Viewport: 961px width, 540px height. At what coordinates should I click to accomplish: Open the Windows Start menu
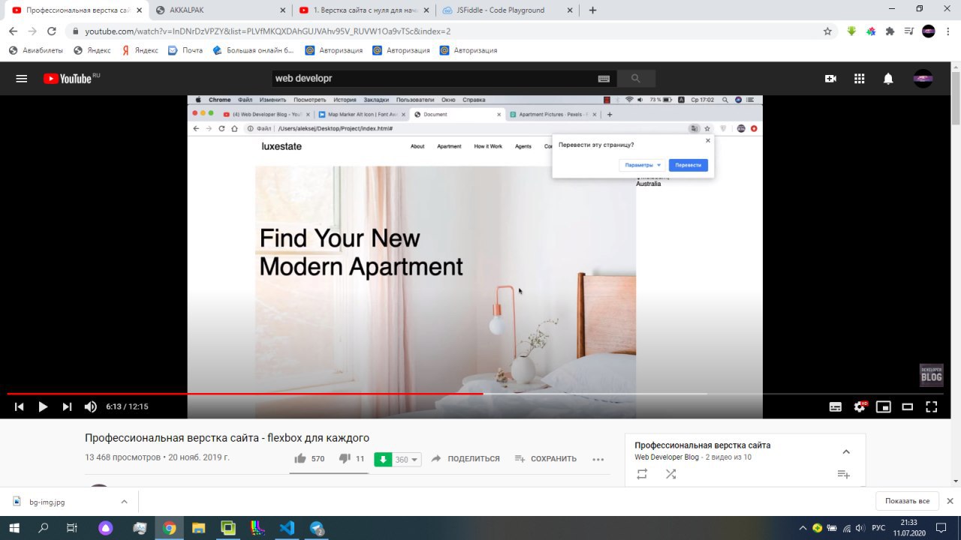tap(14, 528)
